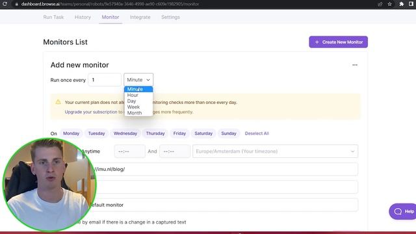Click the Run once every number field

(x=105, y=79)
